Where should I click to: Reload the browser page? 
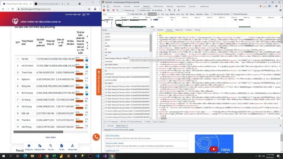(12, 9)
